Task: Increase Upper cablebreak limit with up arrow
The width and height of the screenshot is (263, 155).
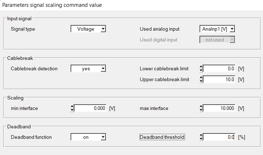Action: pos(201,77)
